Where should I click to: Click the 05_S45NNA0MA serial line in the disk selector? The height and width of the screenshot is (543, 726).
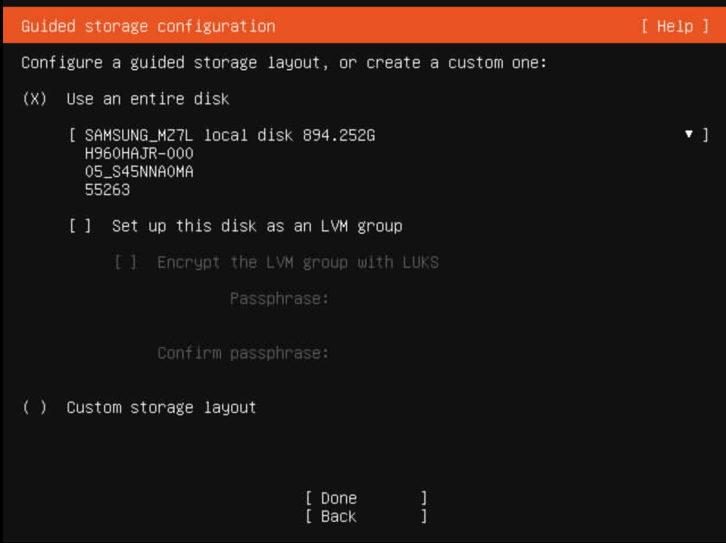tap(139, 172)
